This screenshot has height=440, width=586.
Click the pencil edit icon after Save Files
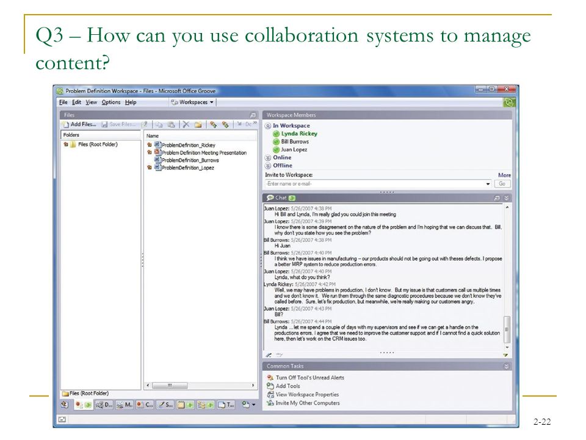click(x=145, y=124)
